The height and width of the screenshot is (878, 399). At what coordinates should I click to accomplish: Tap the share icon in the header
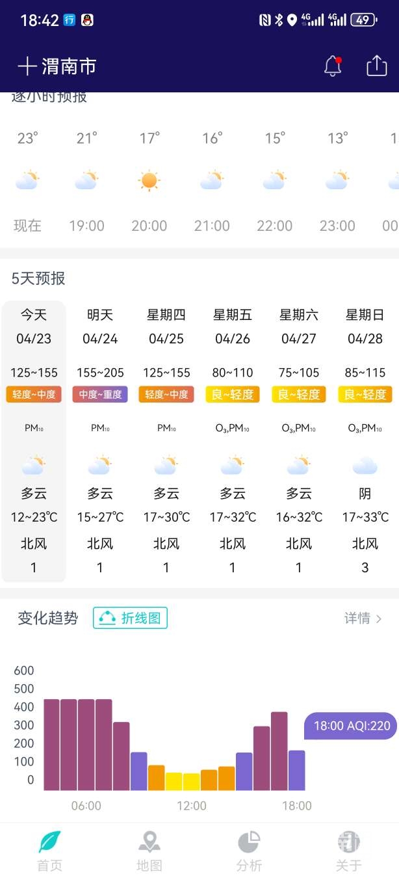377,66
